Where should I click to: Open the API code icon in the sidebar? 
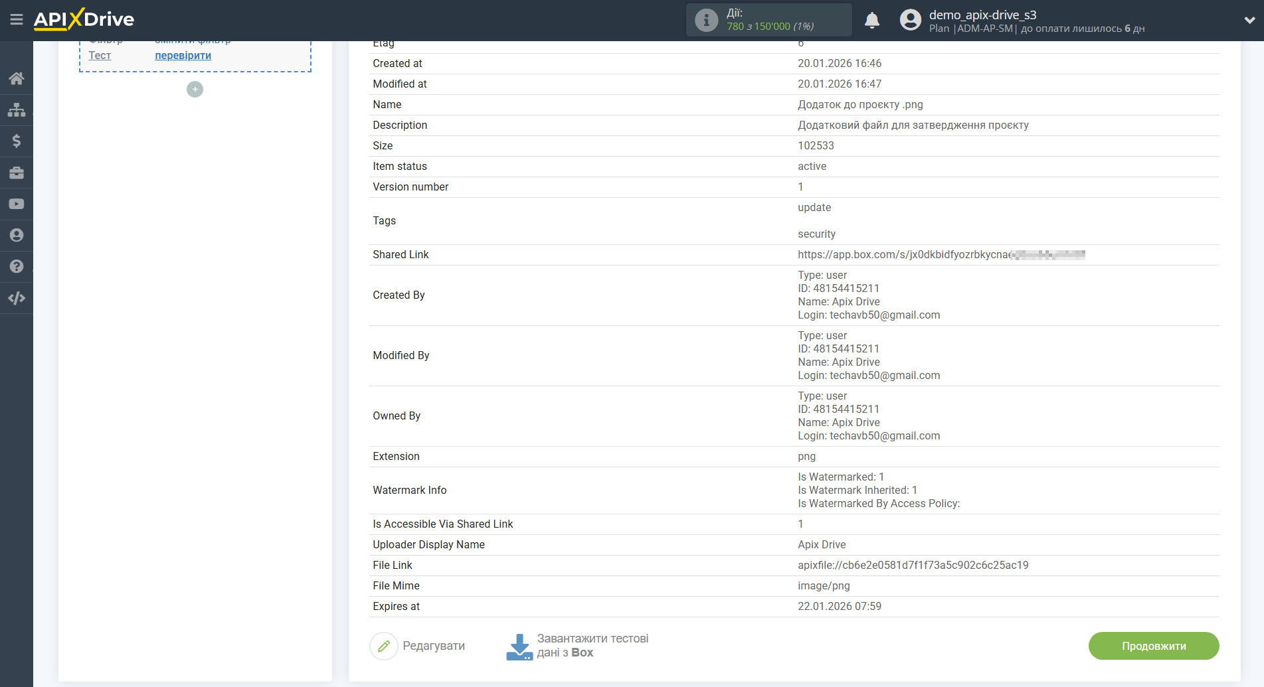17,298
